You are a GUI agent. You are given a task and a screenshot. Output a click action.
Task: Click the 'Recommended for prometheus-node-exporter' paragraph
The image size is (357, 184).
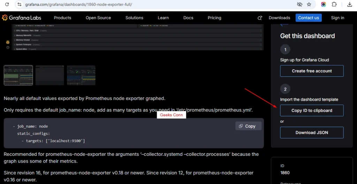pos(131,158)
